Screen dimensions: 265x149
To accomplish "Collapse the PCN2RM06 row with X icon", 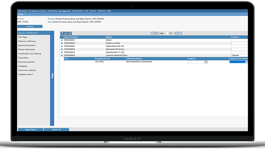I will 62,55.
